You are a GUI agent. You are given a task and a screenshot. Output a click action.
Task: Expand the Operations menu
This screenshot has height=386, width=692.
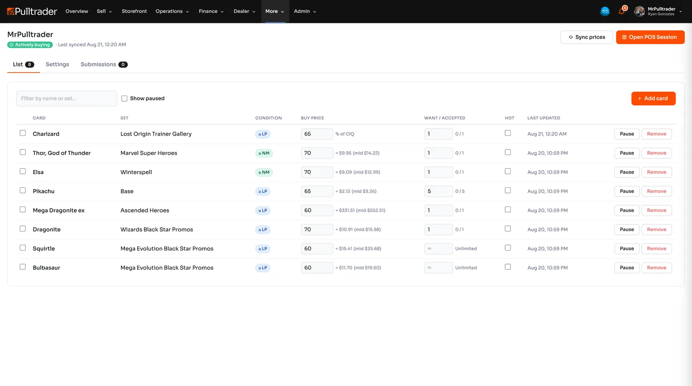(x=172, y=11)
